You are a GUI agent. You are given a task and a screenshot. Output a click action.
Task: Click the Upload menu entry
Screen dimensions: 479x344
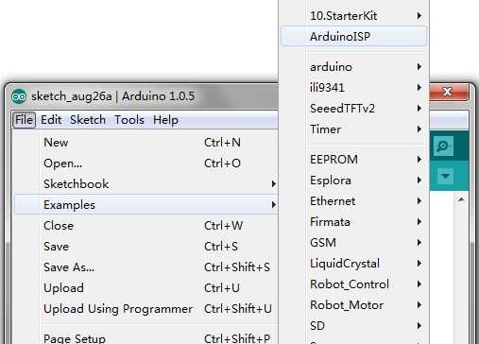pyautogui.click(x=146, y=288)
